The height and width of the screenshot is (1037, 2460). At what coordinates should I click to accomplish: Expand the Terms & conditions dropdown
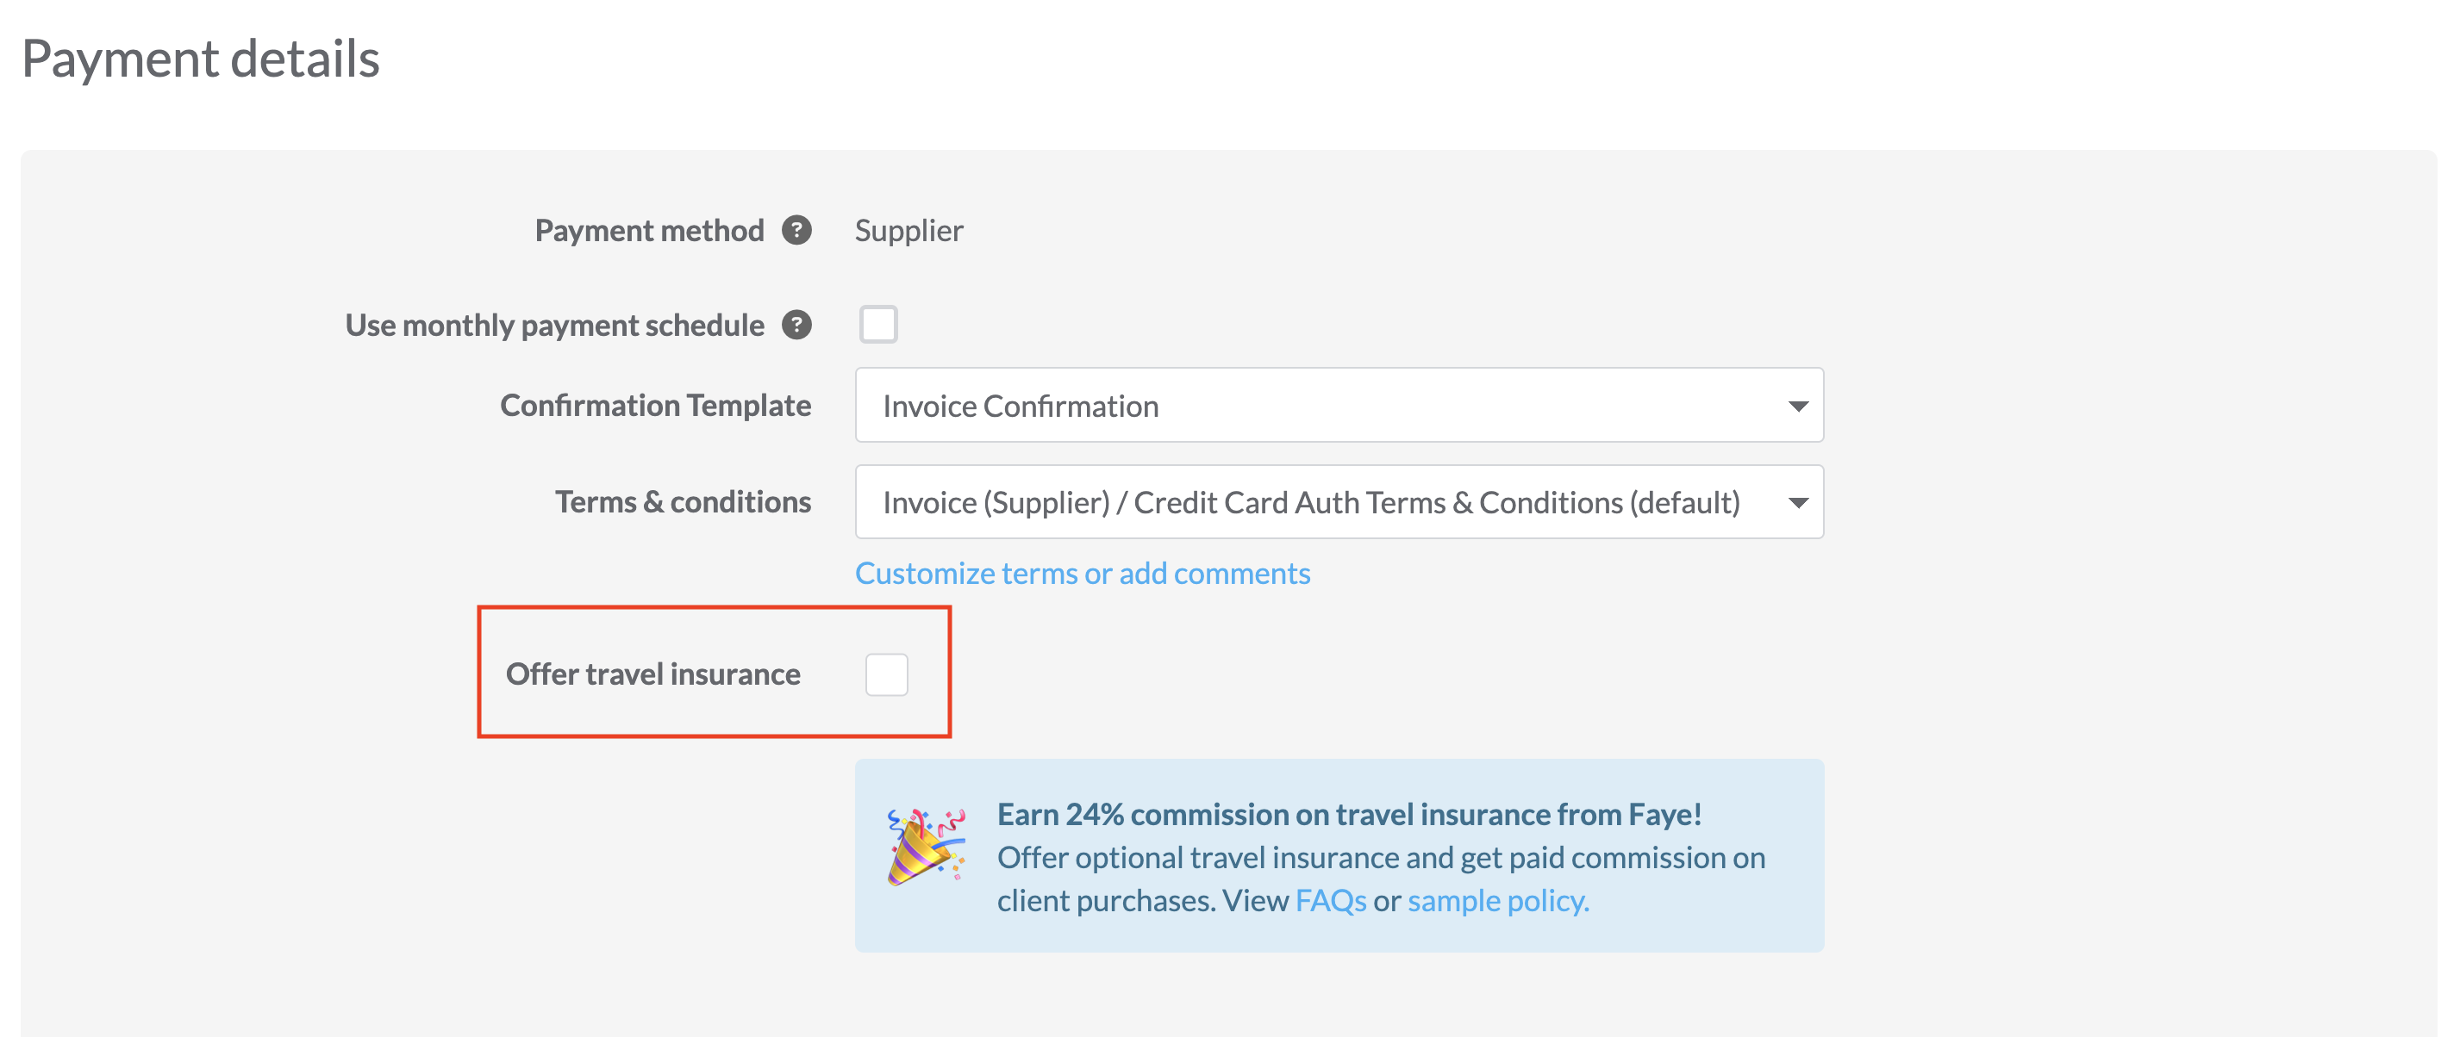(x=1338, y=502)
